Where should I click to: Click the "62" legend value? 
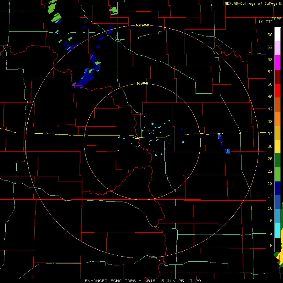coord(270,47)
